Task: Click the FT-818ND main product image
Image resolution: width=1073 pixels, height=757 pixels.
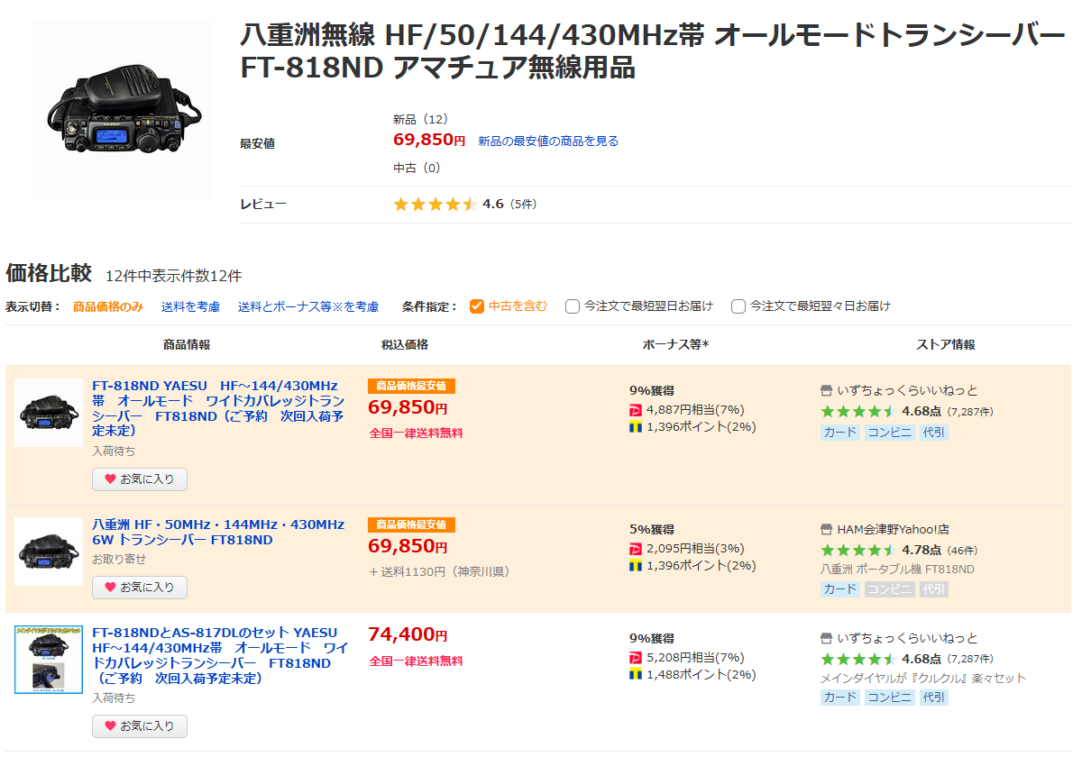Action: [123, 109]
